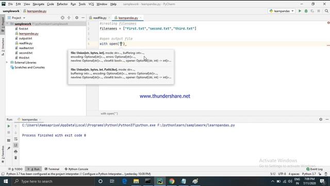Start debugging with the bug icon
The image size is (330, 186).
[306, 11]
